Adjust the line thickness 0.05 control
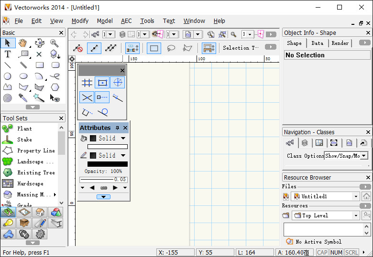Image resolution: width=373 pixels, height=257 pixels. pyautogui.click(x=103, y=179)
